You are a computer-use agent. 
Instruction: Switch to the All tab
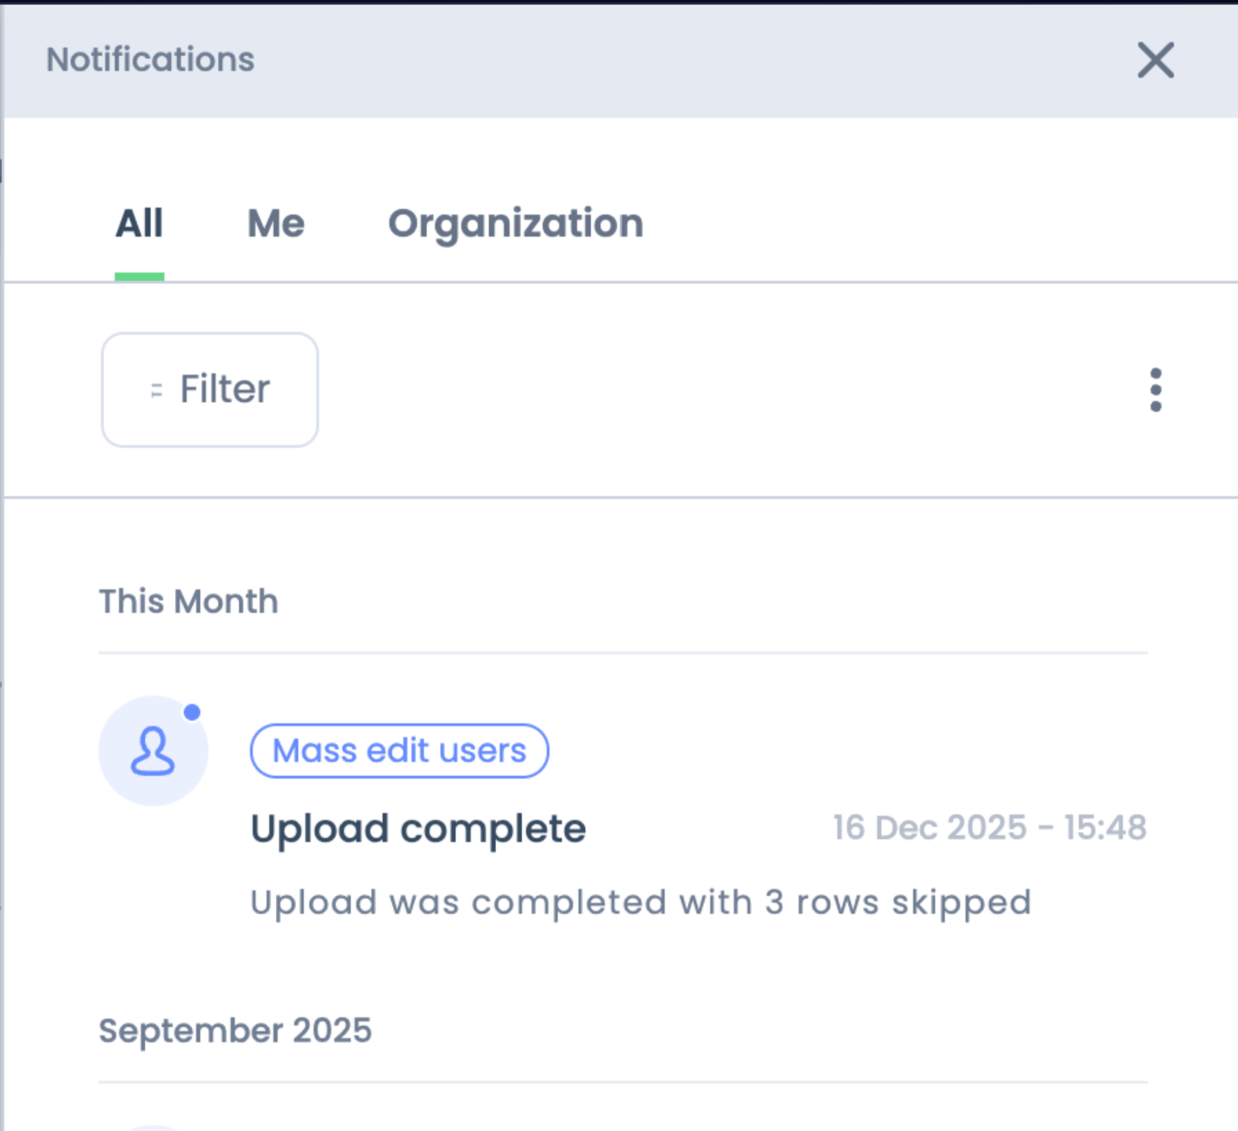(139, 223)
